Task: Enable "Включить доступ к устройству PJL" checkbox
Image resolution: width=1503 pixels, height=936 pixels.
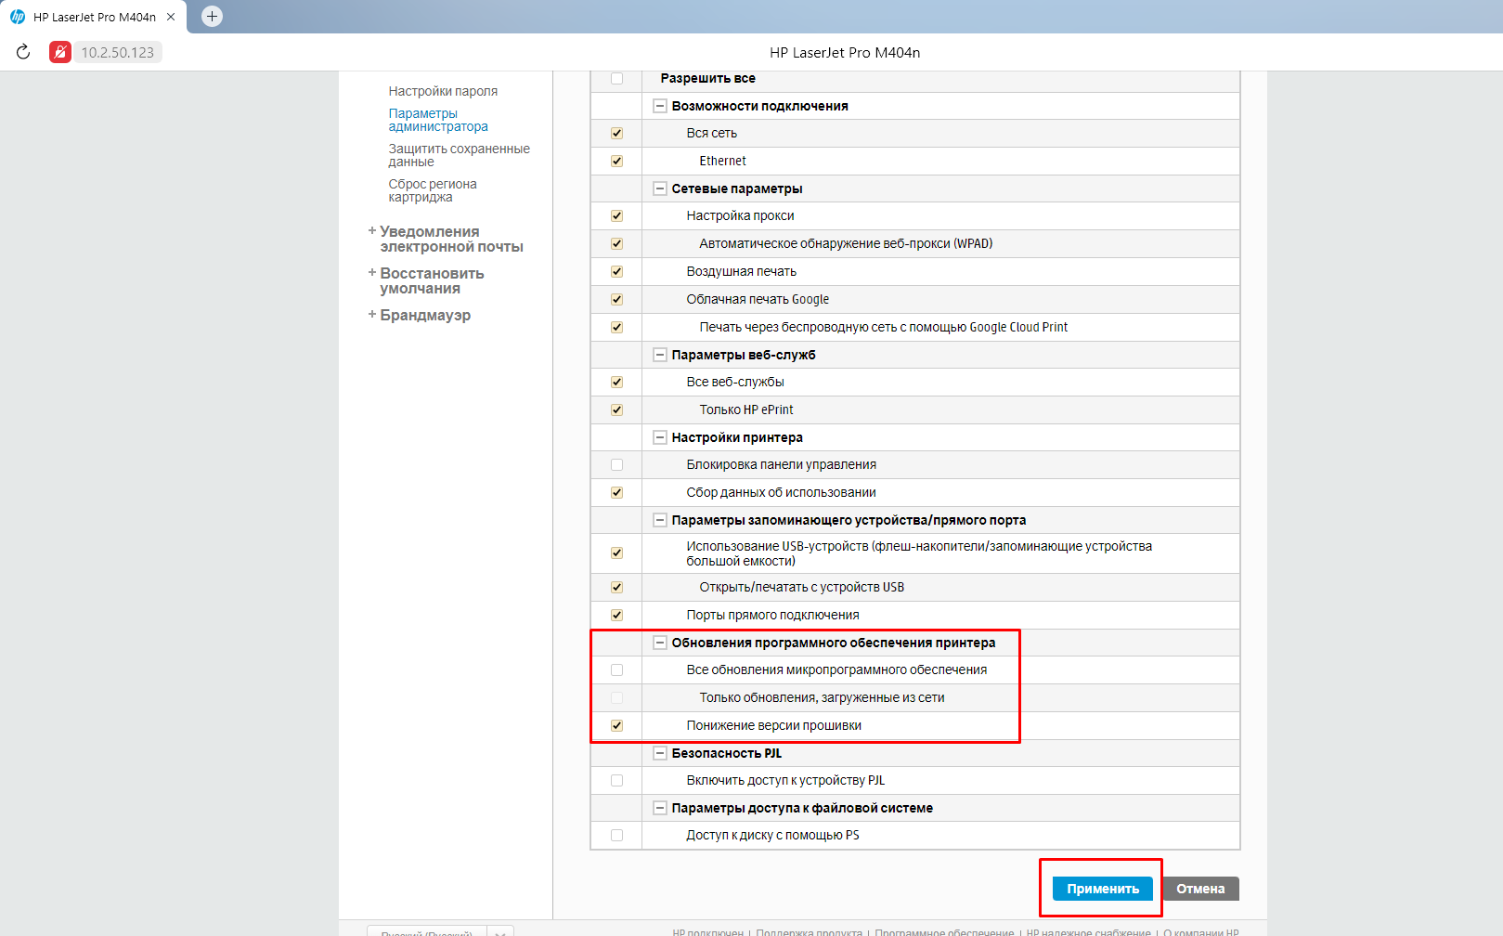Action: tap(617, 781)
